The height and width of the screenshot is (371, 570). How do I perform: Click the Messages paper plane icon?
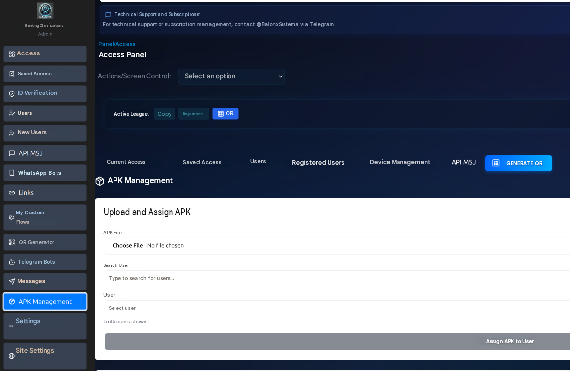click(12, 282)
